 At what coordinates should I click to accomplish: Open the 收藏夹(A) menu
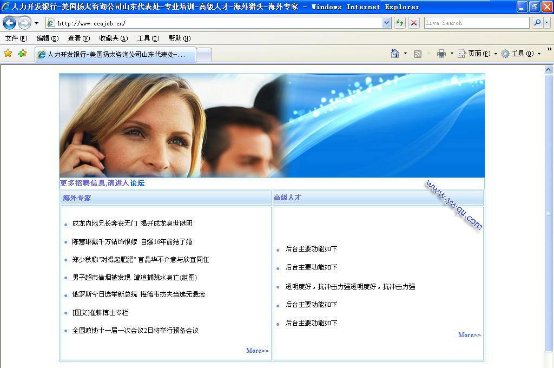[113, 38]
